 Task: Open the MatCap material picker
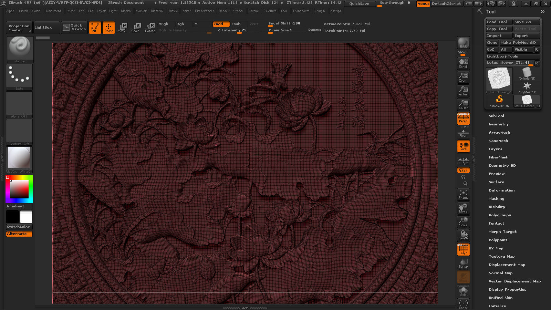(x=19, y=160)
